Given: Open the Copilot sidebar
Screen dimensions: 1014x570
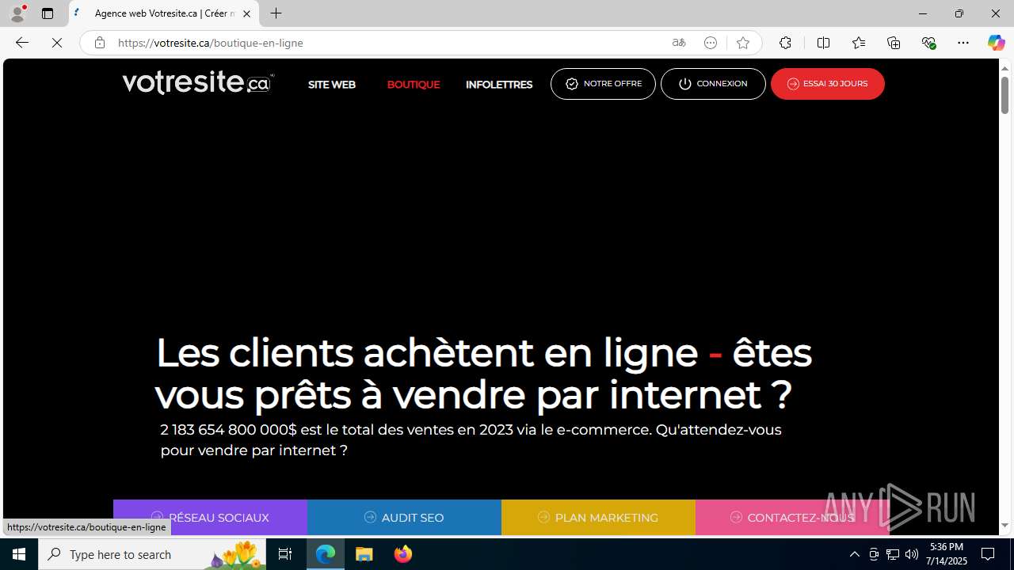Looking at the screenshot, I should [x=996, y=43].
